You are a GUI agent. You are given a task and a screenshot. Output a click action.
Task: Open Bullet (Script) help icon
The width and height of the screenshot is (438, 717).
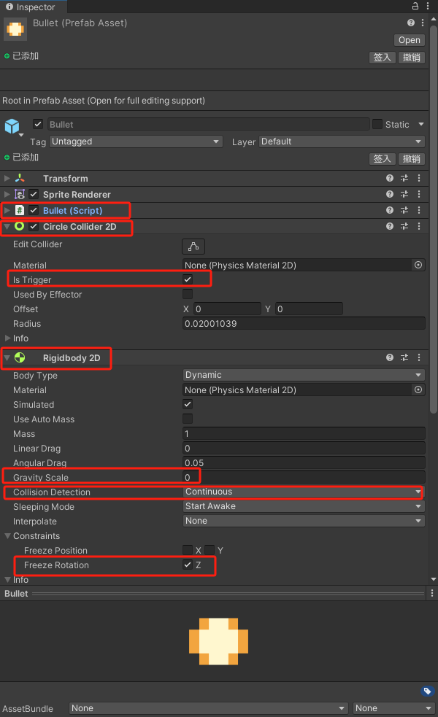coord(390,210)
